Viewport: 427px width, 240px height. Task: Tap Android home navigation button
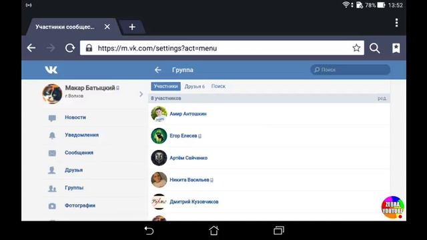[x=213, y=231]
